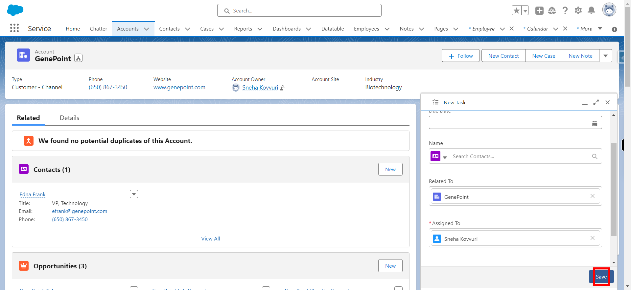The image size is (631, 290).
Task: Click the New Note button
Action: coord(580,56)
